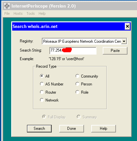Click the Search String: label
Viewport: 137px width, 141px height.
pyautogui.click(x=31, y=50)
